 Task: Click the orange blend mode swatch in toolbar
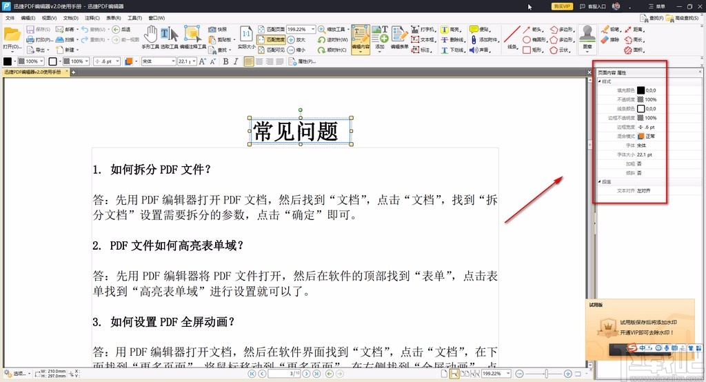128,61
